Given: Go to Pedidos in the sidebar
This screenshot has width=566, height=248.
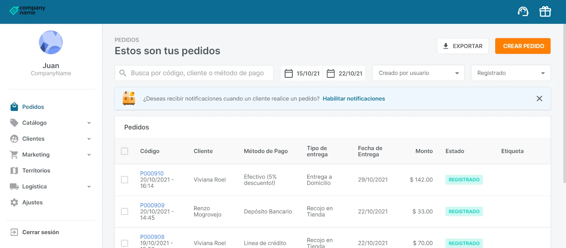Looking at the screenshot, I should tap(51, 107).
